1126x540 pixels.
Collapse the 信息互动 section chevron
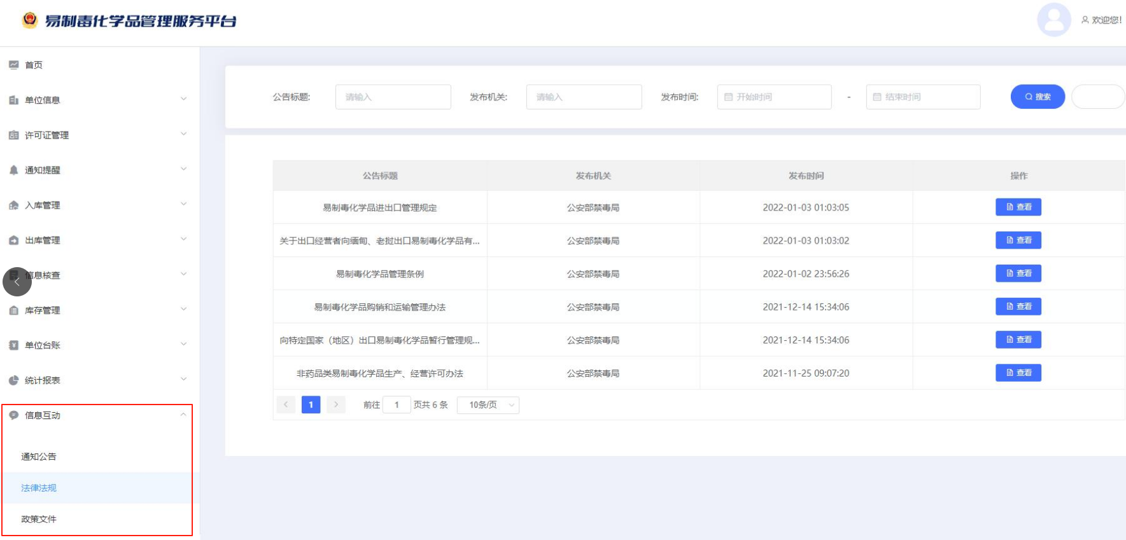pos(183,415)
